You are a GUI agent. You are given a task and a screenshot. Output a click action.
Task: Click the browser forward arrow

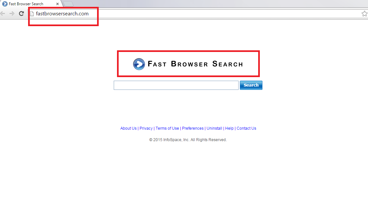tap(12, 14)
